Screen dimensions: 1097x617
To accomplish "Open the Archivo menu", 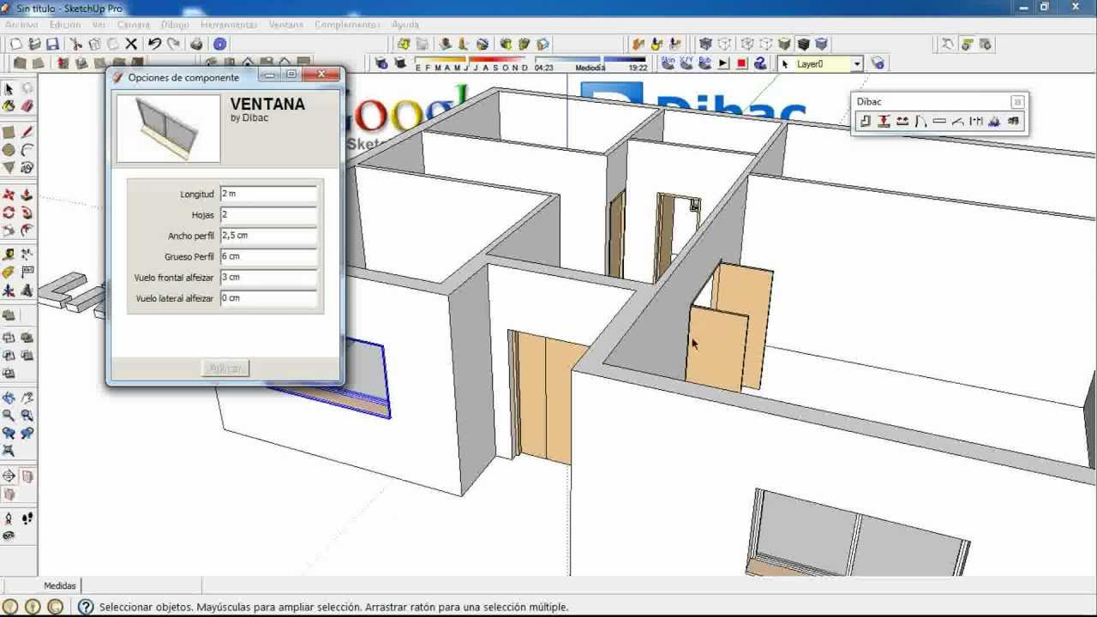I will tap(21, 25).
